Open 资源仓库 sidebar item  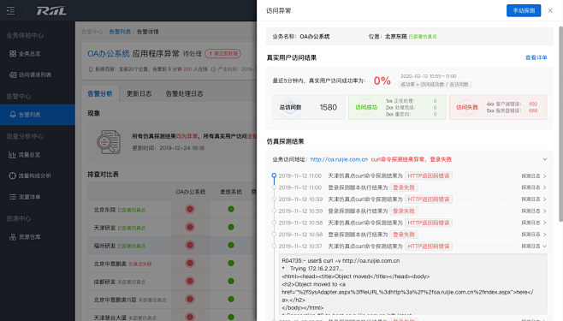pos(25,236)
